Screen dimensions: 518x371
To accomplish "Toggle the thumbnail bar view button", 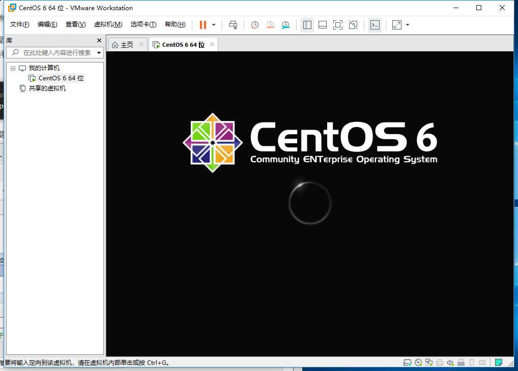I will [x=323, y=25].
